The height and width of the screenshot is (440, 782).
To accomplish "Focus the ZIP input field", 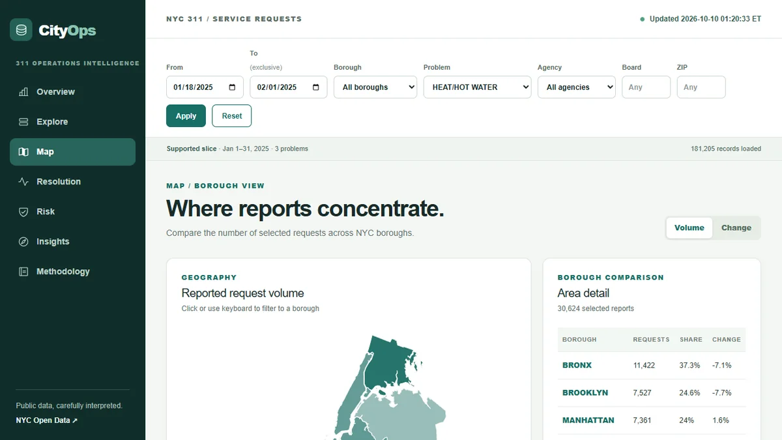I will tap(701, 87).
